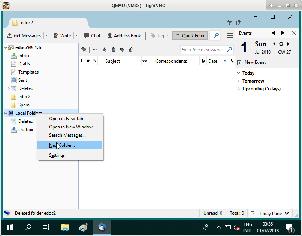Open the Chat tool
The width and height of the screenshot is (302, 236).
coord(92,36)
